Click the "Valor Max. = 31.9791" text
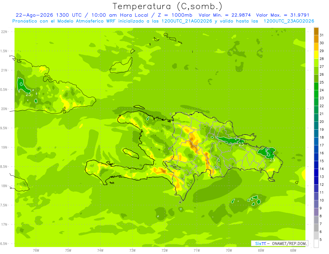Screen dimensions: 329x254 pos(283,15)
